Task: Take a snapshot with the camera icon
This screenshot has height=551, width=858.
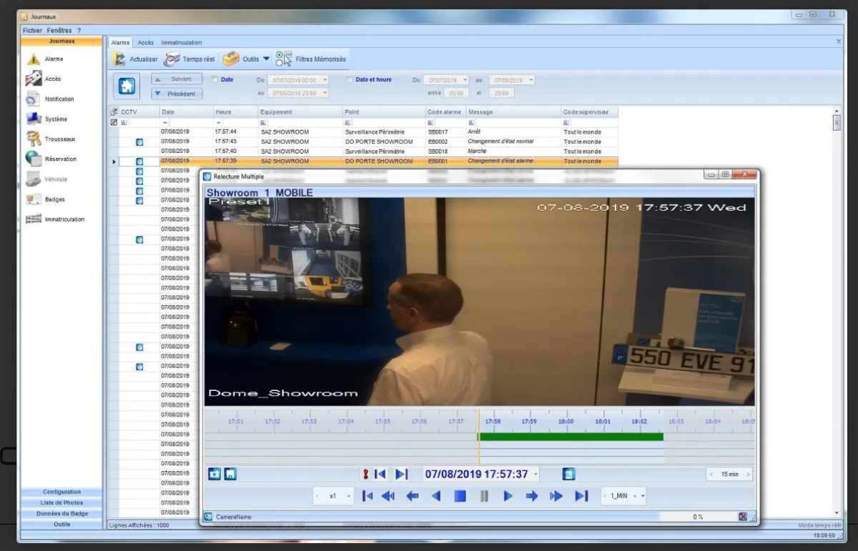Action: pyautogui.click(x=214, y=474)
